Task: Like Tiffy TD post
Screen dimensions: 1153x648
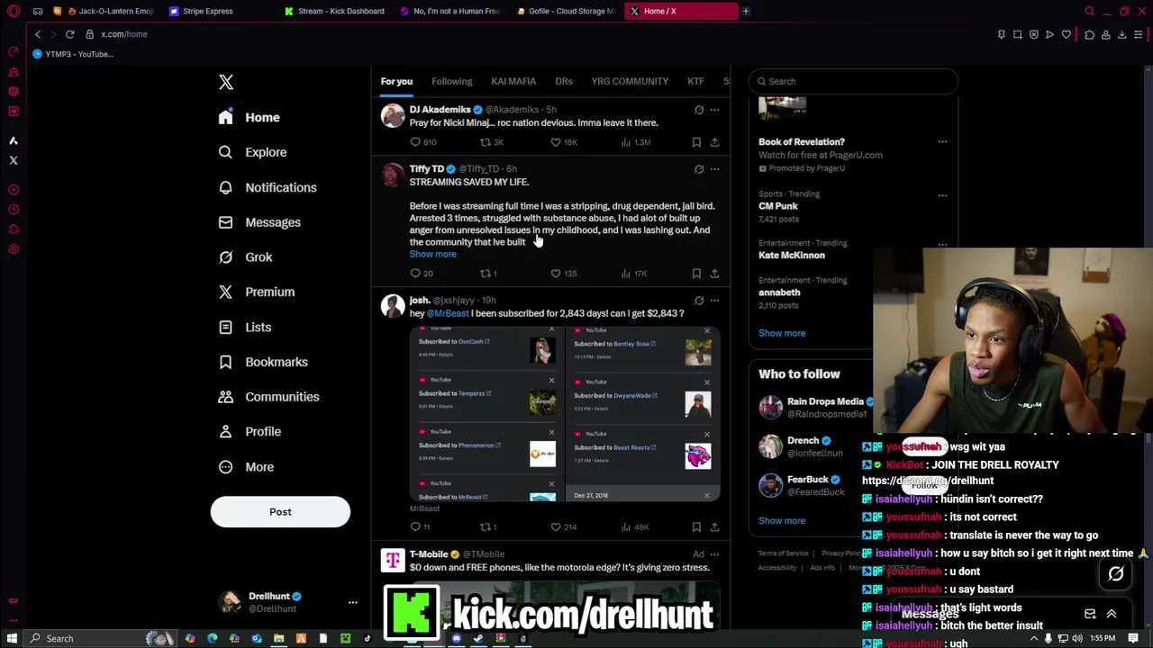Action: coord(556,274)
